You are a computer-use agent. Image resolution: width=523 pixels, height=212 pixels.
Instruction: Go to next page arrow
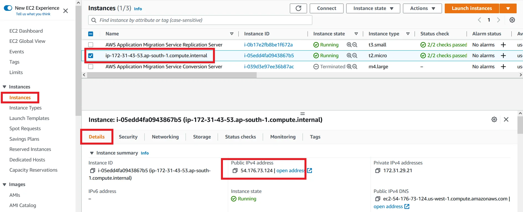pyautogui.click(x=498, y=20)
